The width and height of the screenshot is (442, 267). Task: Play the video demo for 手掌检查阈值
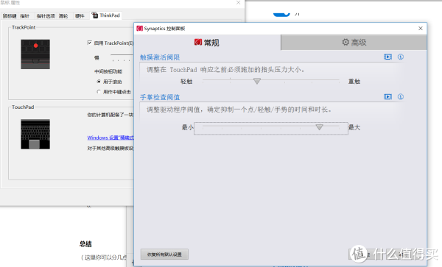click(388, 97)
